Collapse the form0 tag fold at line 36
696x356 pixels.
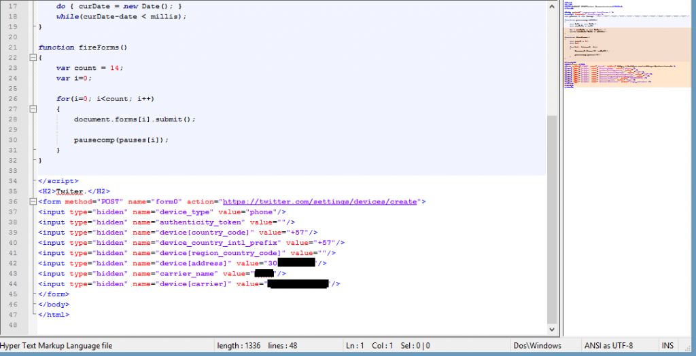[33, 201]
